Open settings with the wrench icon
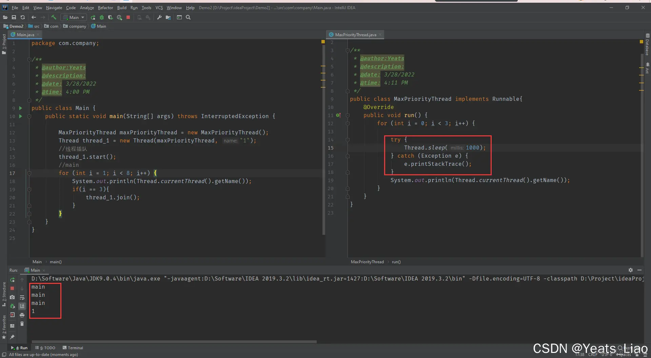 159,17
